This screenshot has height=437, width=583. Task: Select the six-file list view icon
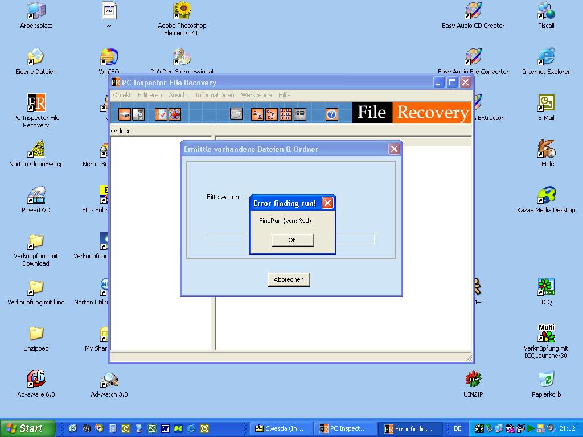(286, 114)
